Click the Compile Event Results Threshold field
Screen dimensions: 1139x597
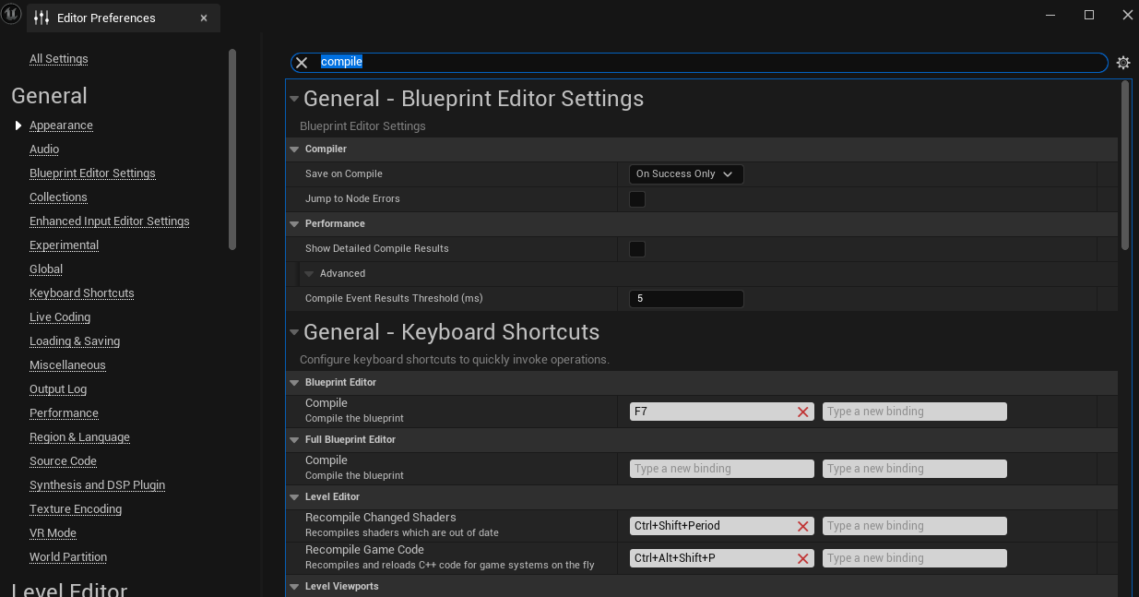(x=686, y=299)
